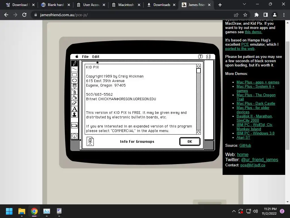Select the Oval tool in Kid Pix

click(74, 80)
